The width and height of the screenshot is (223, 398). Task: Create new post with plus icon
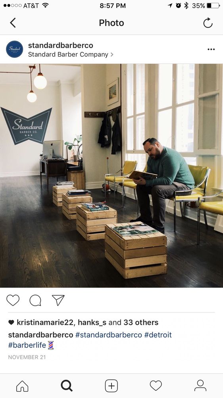[x=111, y=386]
